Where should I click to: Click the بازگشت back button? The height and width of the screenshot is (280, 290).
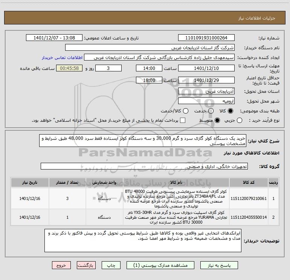[x=86, y=265]
